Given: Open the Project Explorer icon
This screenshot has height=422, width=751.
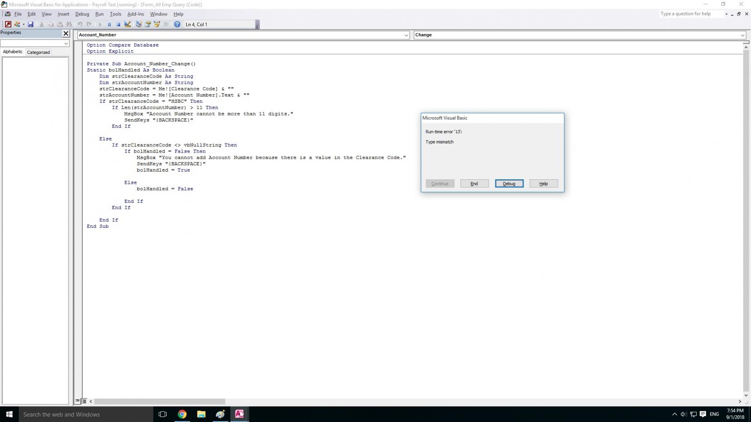Looking at the screenshot, I should click(139, 24).
